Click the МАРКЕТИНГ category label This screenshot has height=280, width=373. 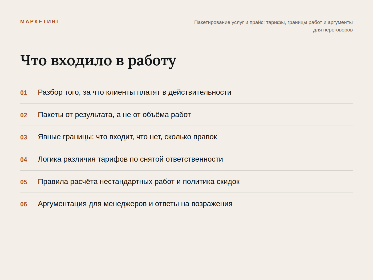coord(40,22)
